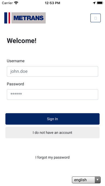Click the blue stripe of the logo
The height and width of the screenshot is (186, 105).
click(6, 18)
